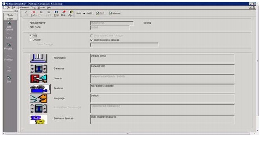
Task: Click the 'full pkg' description text
Action: (147, 23)
